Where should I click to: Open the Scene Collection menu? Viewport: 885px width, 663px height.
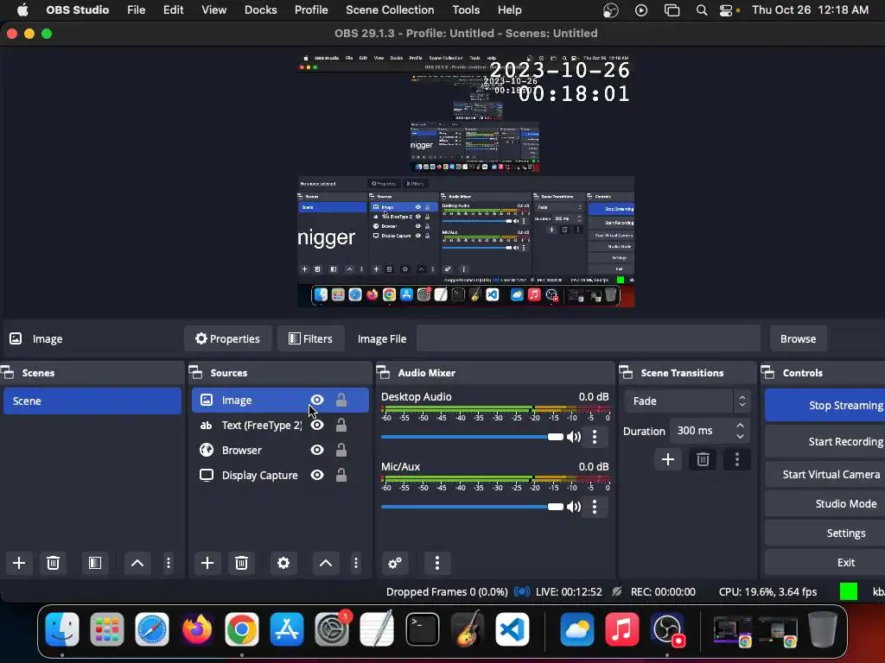coord(390,9)
